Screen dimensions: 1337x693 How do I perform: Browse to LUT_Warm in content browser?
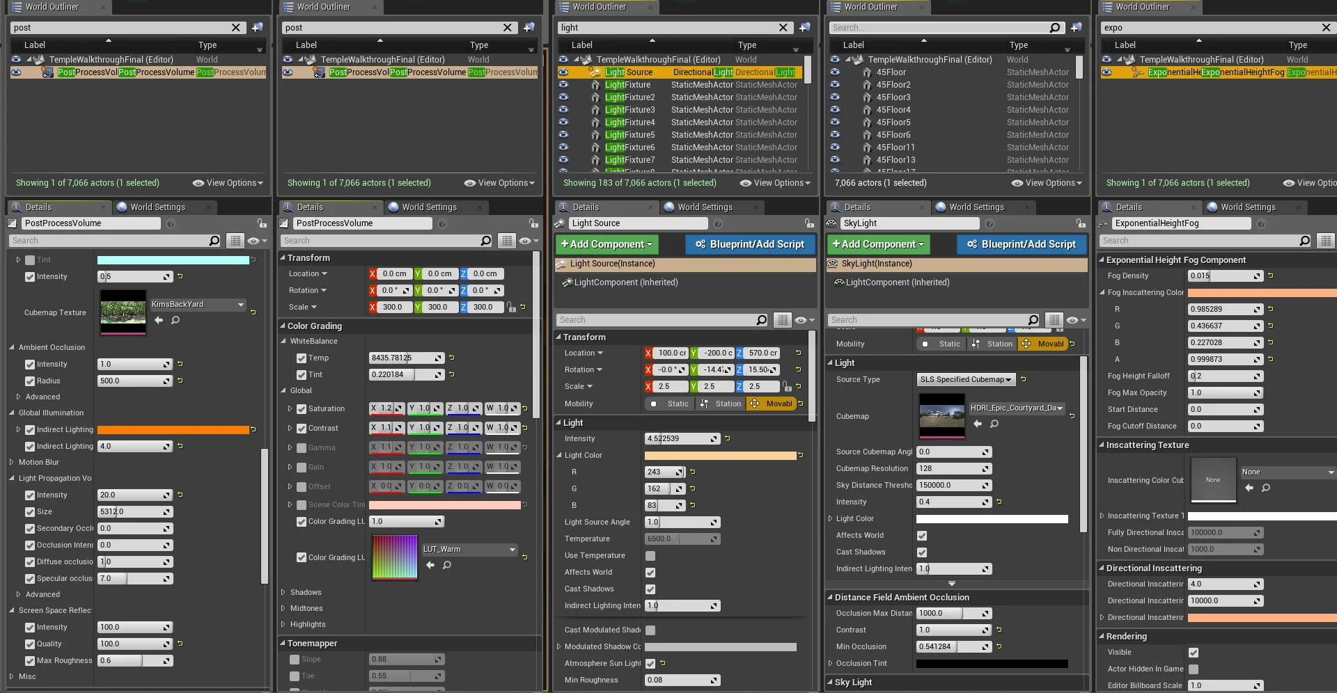coord(447,565)
